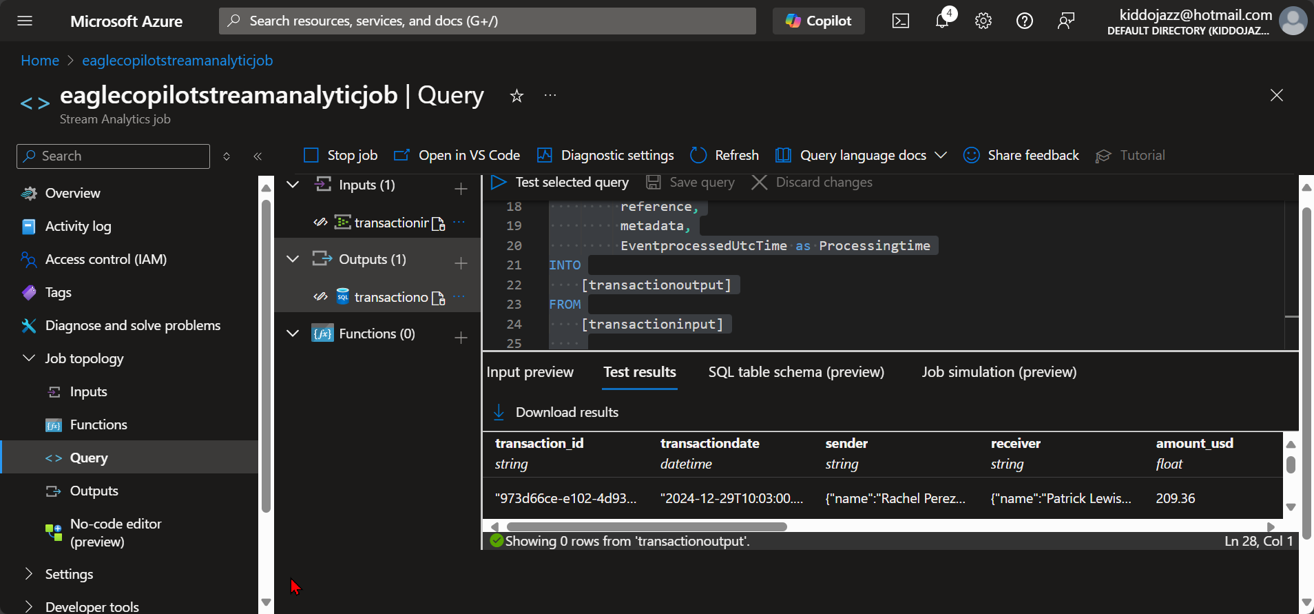Toggle the Azure portal hamburger menu

pyautogui.click(x=25, y=21)
